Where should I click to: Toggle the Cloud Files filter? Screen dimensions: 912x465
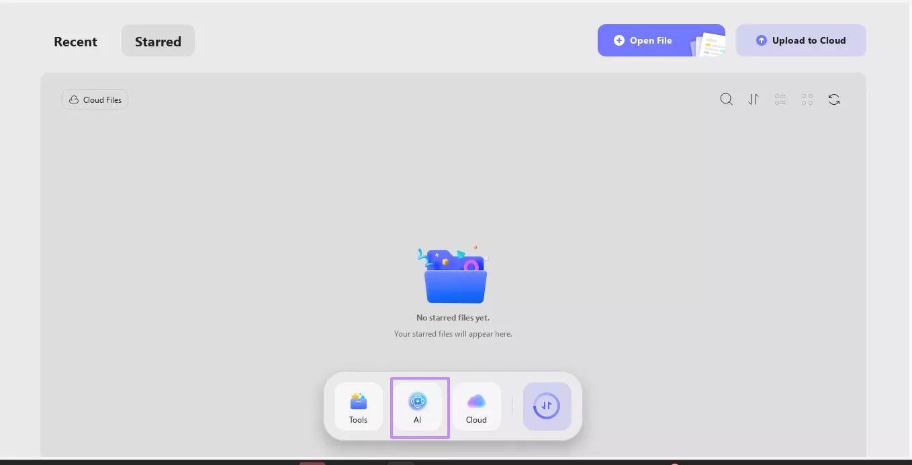coord(95,99)
